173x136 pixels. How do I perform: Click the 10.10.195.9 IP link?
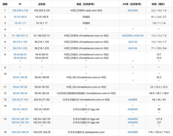point(20,17)
